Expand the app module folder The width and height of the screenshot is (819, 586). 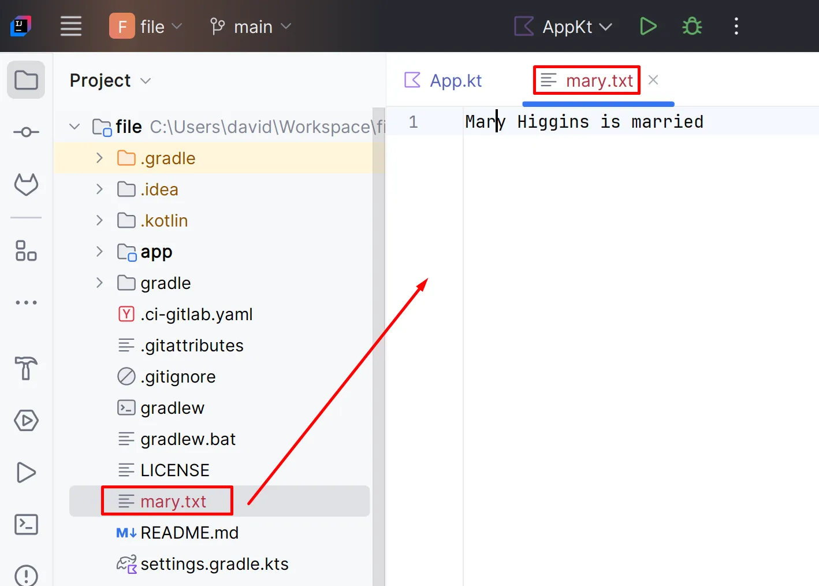point(99,252)
